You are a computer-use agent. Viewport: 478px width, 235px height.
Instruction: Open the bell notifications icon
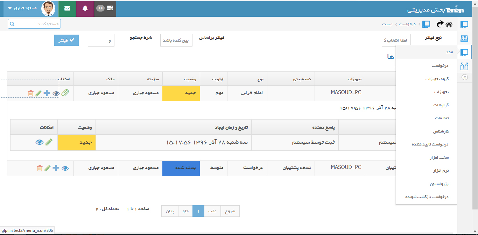coord(85,9)
